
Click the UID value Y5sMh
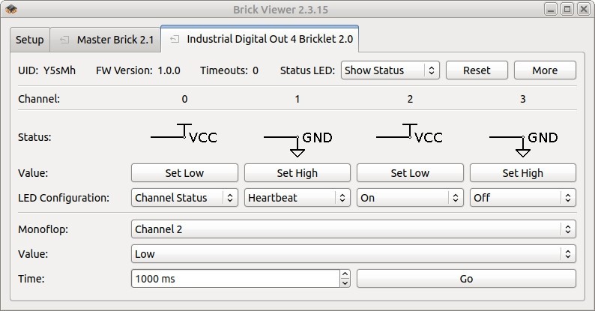pyautogui.click(x=60, y=70)
